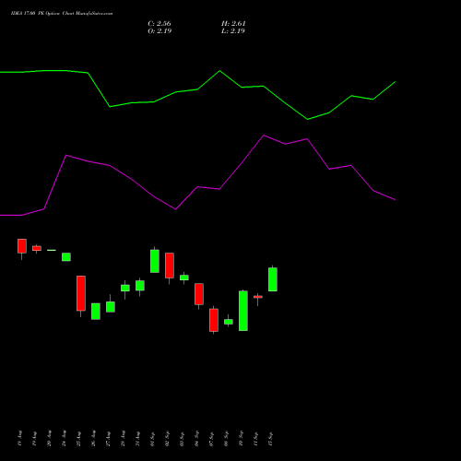The height and width of the screenshot is (461, 461).
Task: Select the green candlestick above 24 Aug
Action: click(x=66, y=257)
